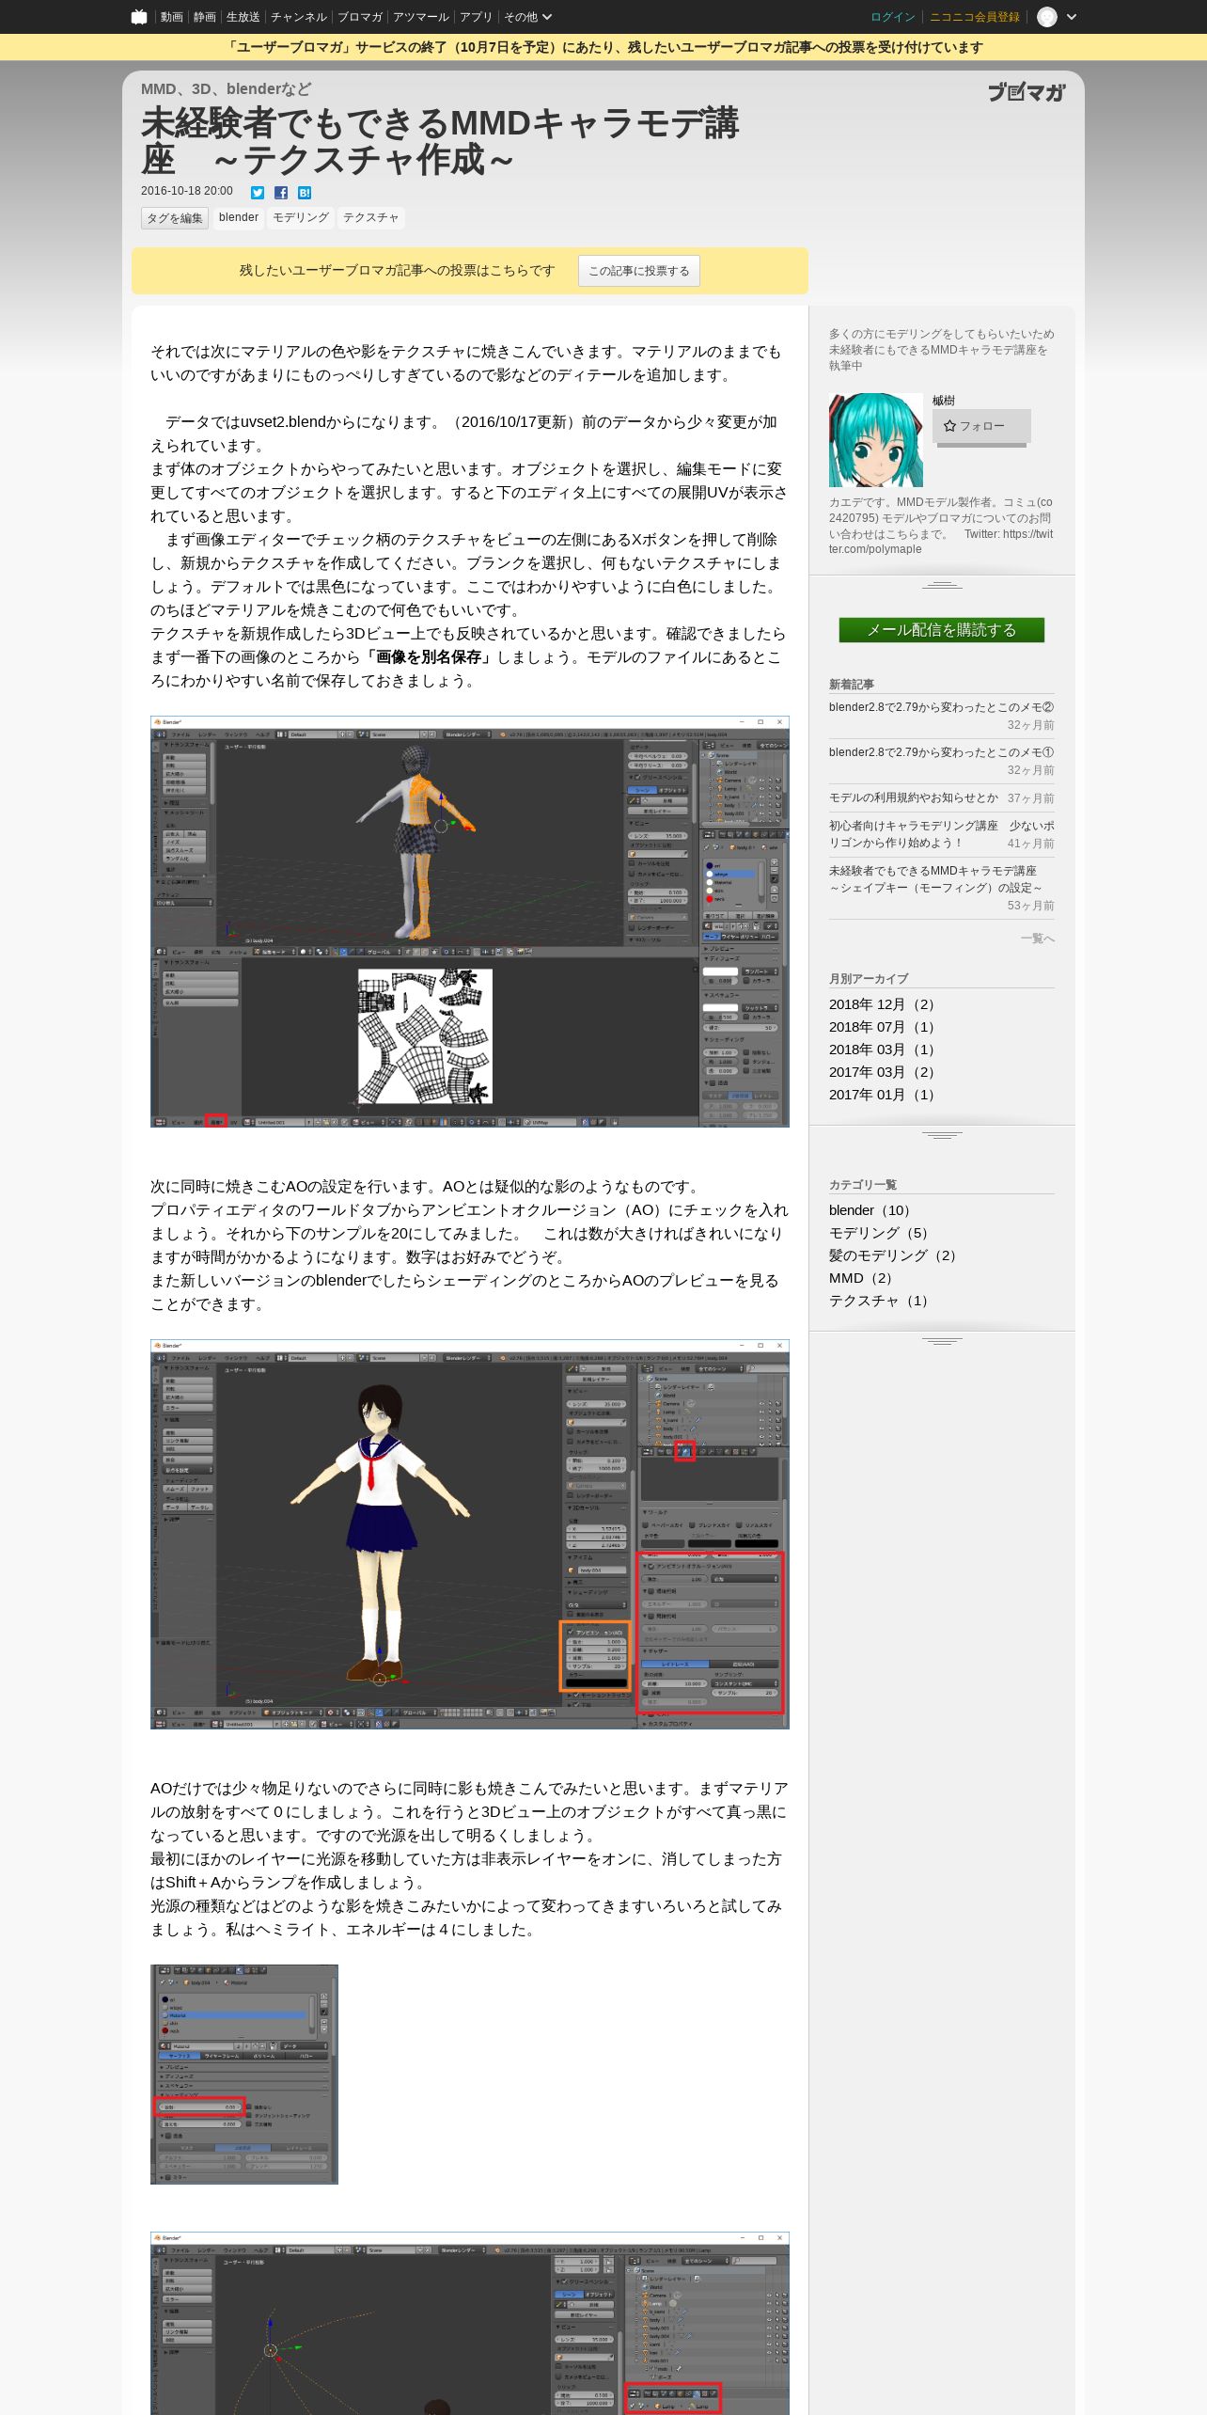Click the Miku author avatar thumbnail
The width and height of the screenshot is (1207, 2415).
(x=876, y=440)
